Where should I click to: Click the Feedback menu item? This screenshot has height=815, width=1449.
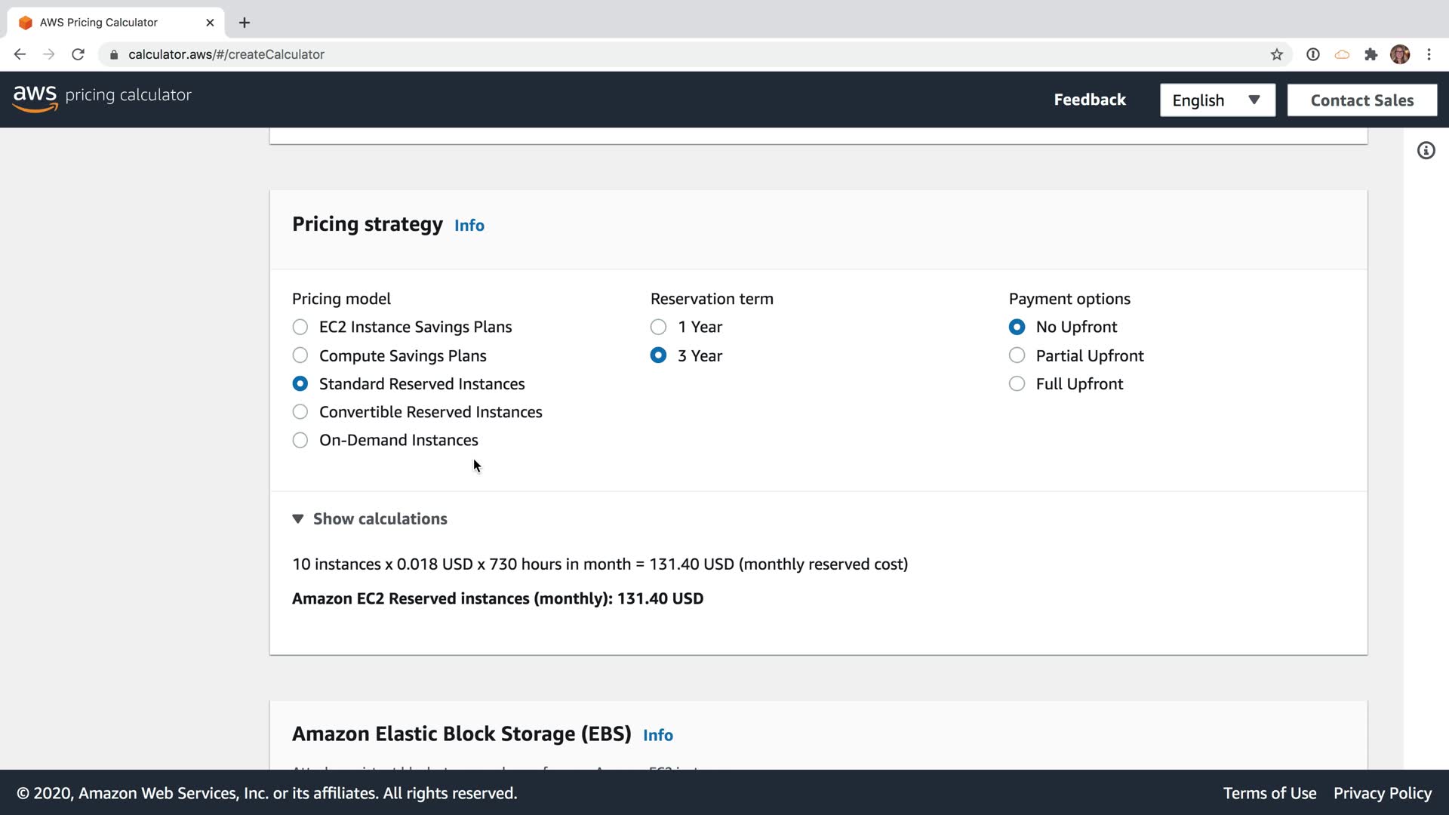[x=1089, y=100]
